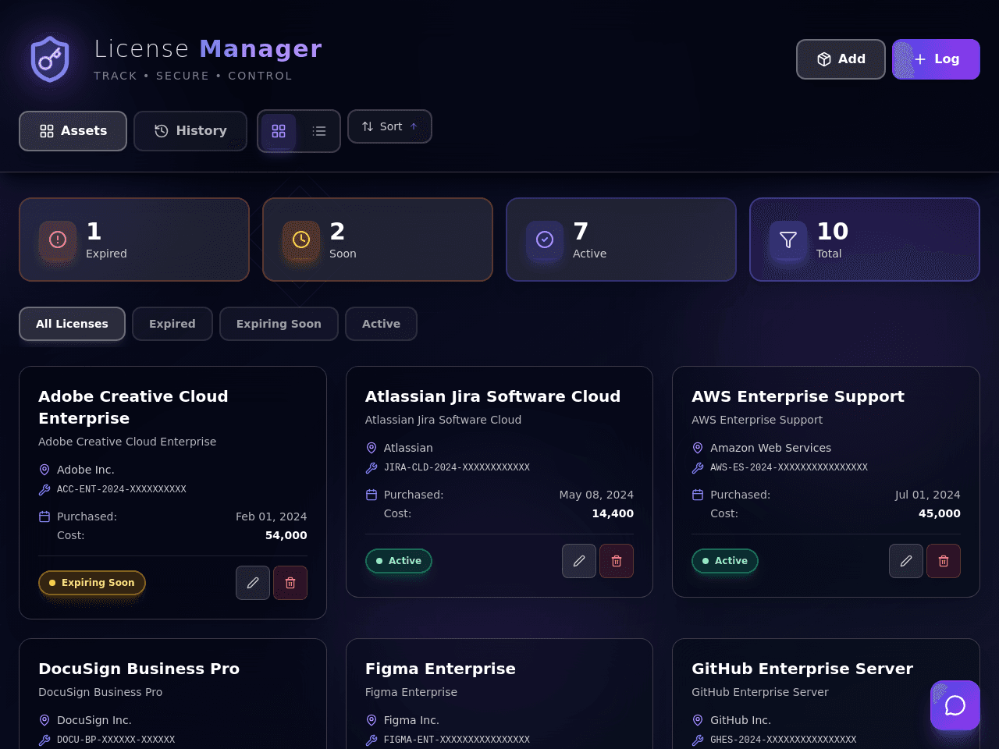Open the Log entry button
Viewport: 999px width, 749px height.
(936, 59)
